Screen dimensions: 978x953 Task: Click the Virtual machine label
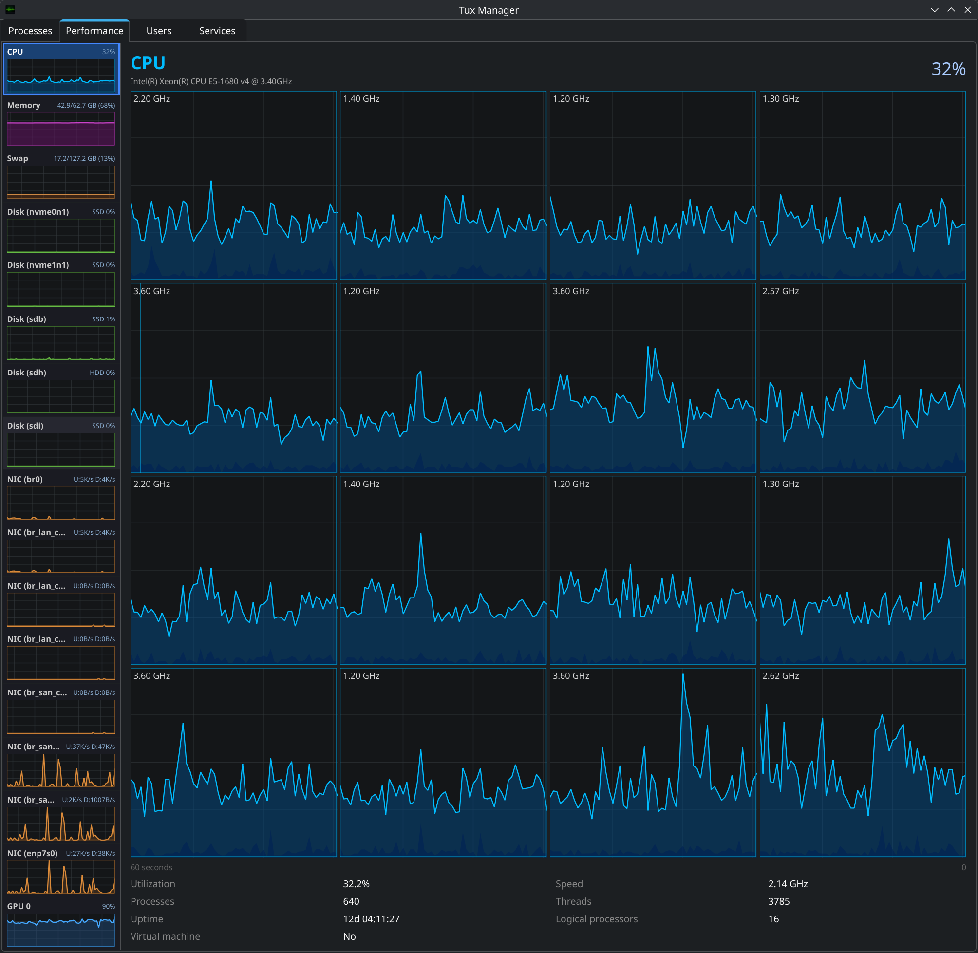165,936
